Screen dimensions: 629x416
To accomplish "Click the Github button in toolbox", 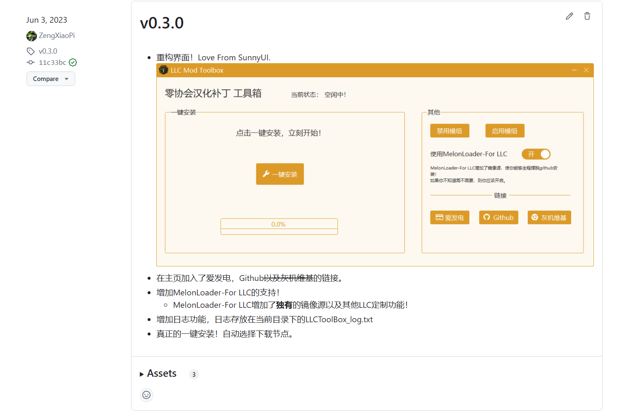I will [498, 218].
